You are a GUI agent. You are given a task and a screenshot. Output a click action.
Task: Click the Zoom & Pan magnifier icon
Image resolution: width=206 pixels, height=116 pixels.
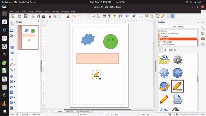click(98, 16)
